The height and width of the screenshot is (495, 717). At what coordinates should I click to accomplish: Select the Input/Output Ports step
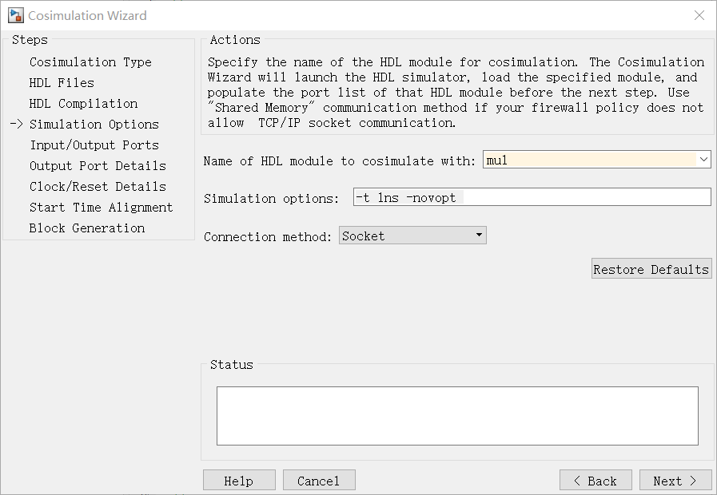click(94, 145)
